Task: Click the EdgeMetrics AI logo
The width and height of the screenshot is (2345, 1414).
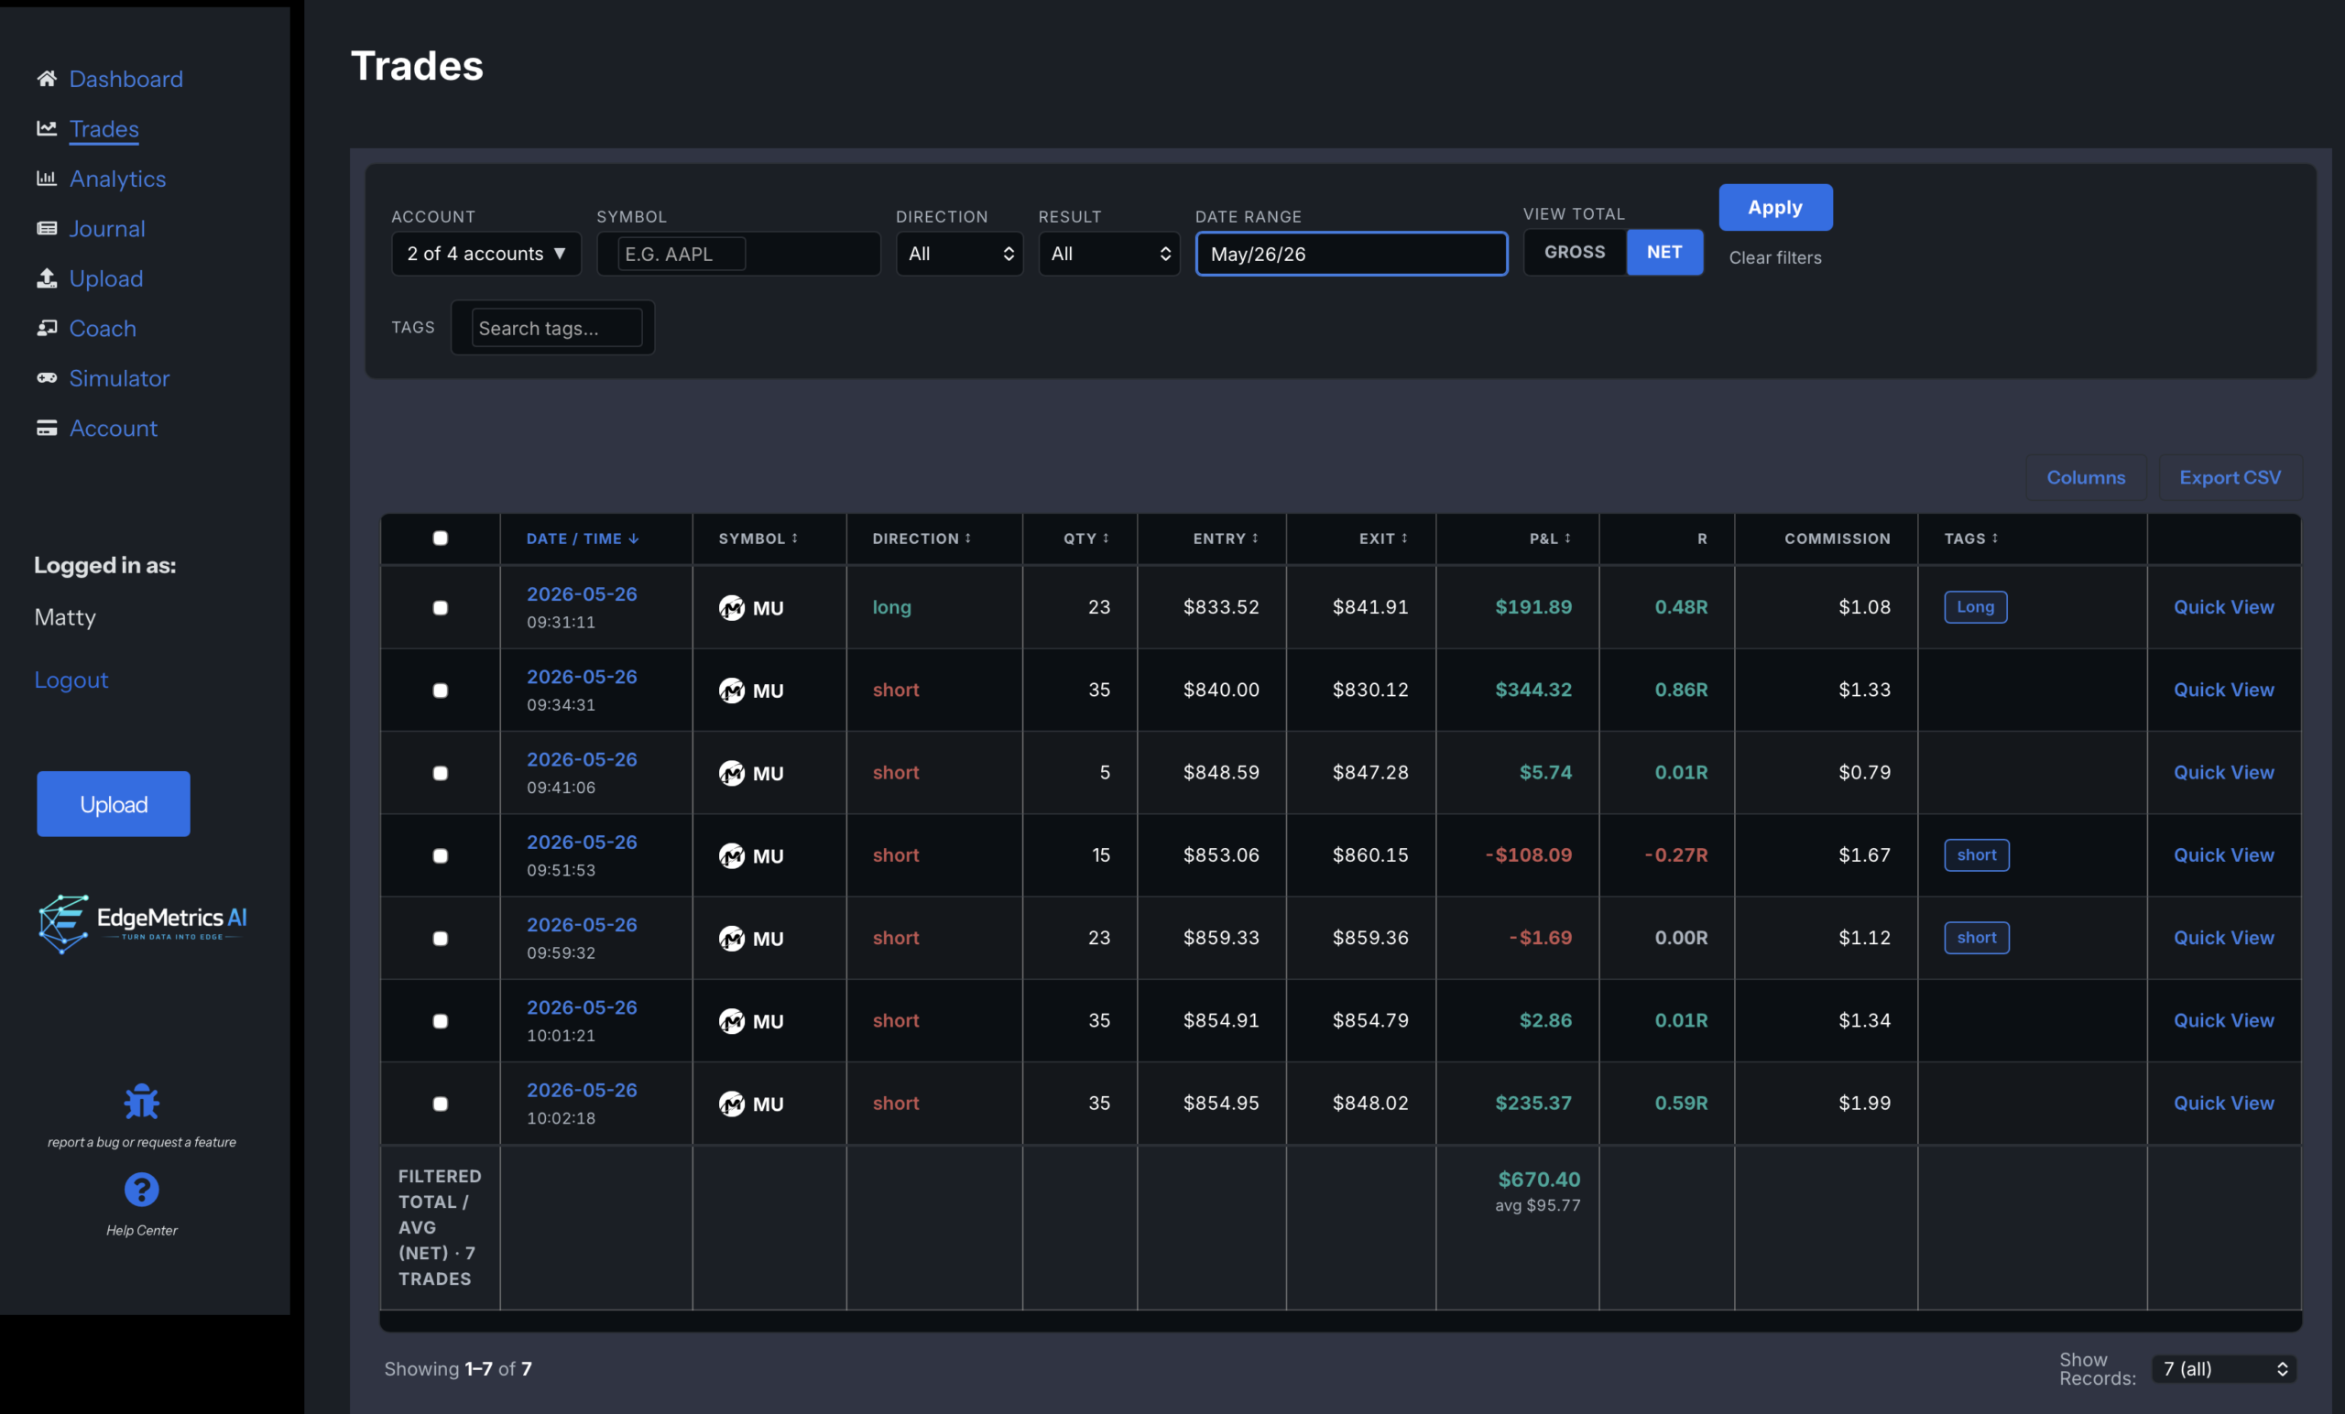Action: (143, 923)
